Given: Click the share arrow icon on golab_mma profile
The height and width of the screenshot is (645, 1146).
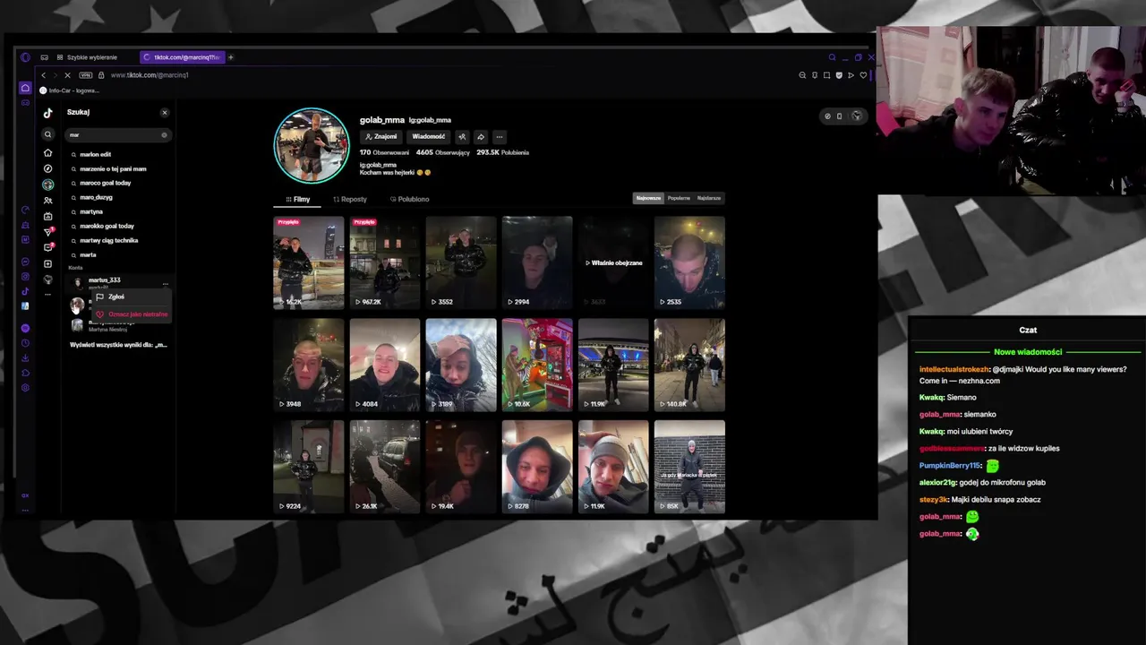Looking at the screenshot, I should 481,137.
